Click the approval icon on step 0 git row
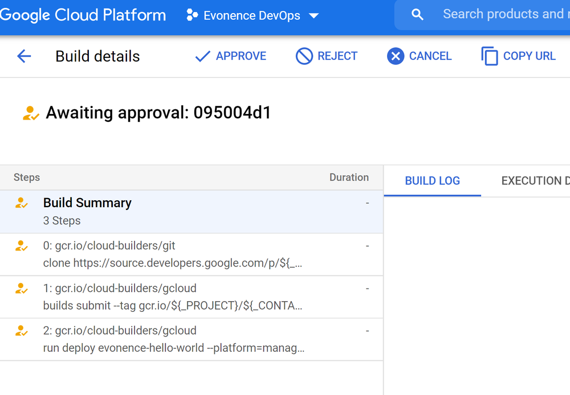Viewport: 570px width, 395px height. (x=21, y=246)
